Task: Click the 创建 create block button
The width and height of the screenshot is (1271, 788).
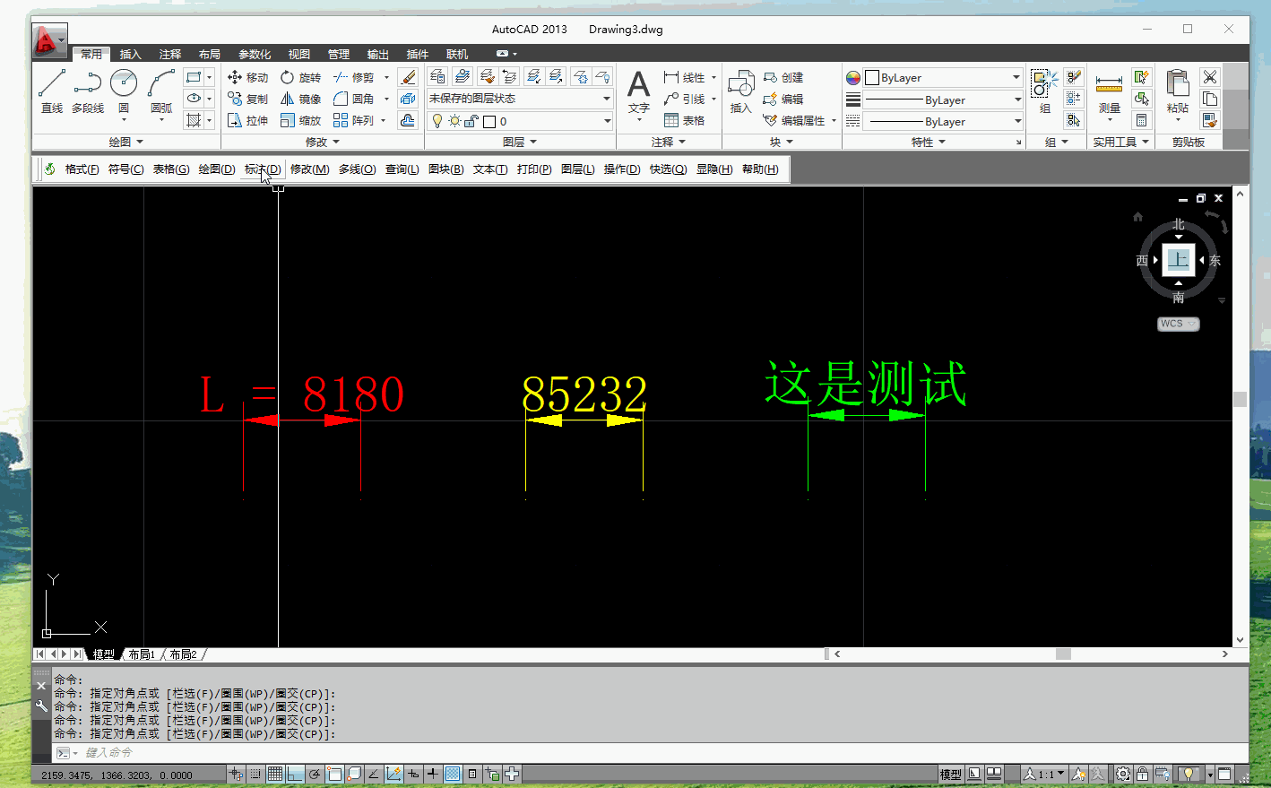Action: (782, 77)
